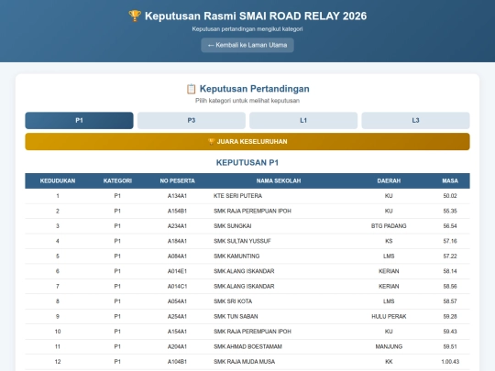Click participant number A014C1
The image size is (495, 371).
[177, 287]
